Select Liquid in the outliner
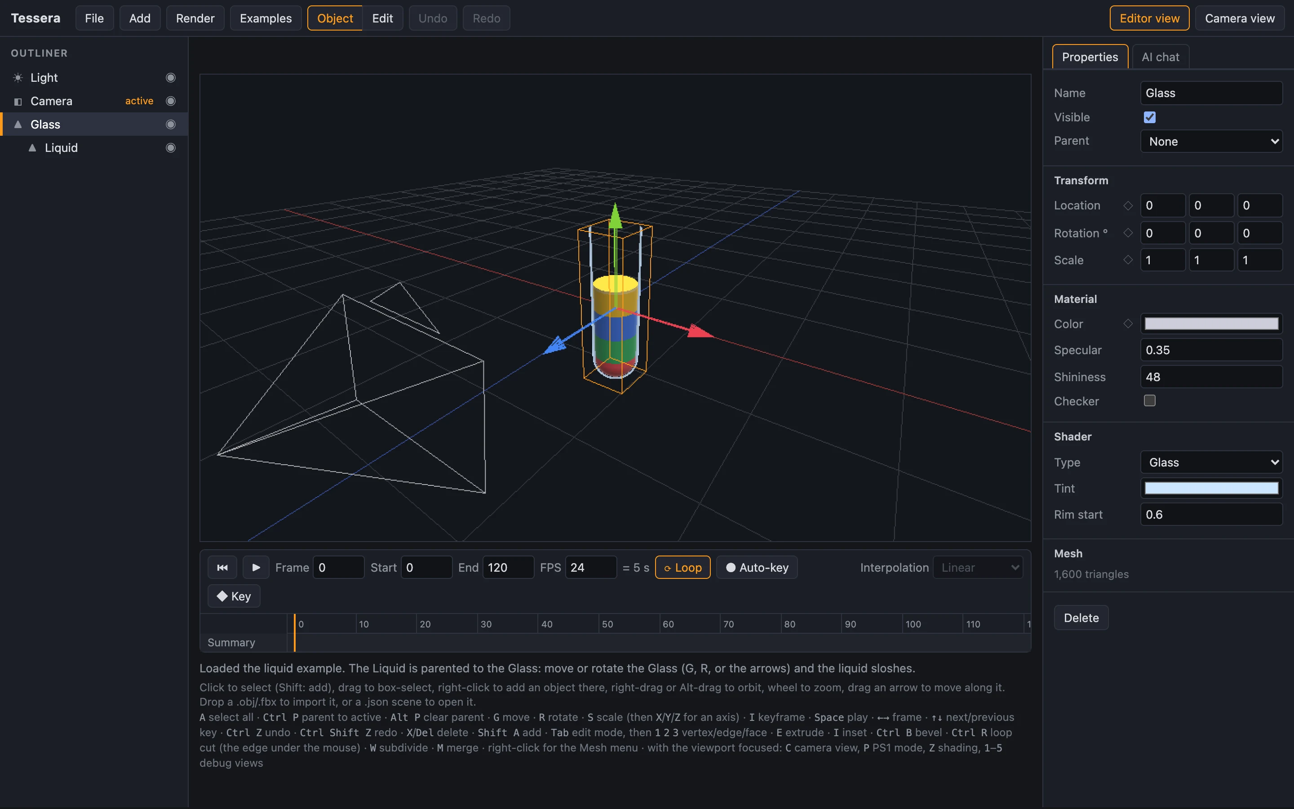The width and height of the screenshot is (1294, 809). click(94, 148)
